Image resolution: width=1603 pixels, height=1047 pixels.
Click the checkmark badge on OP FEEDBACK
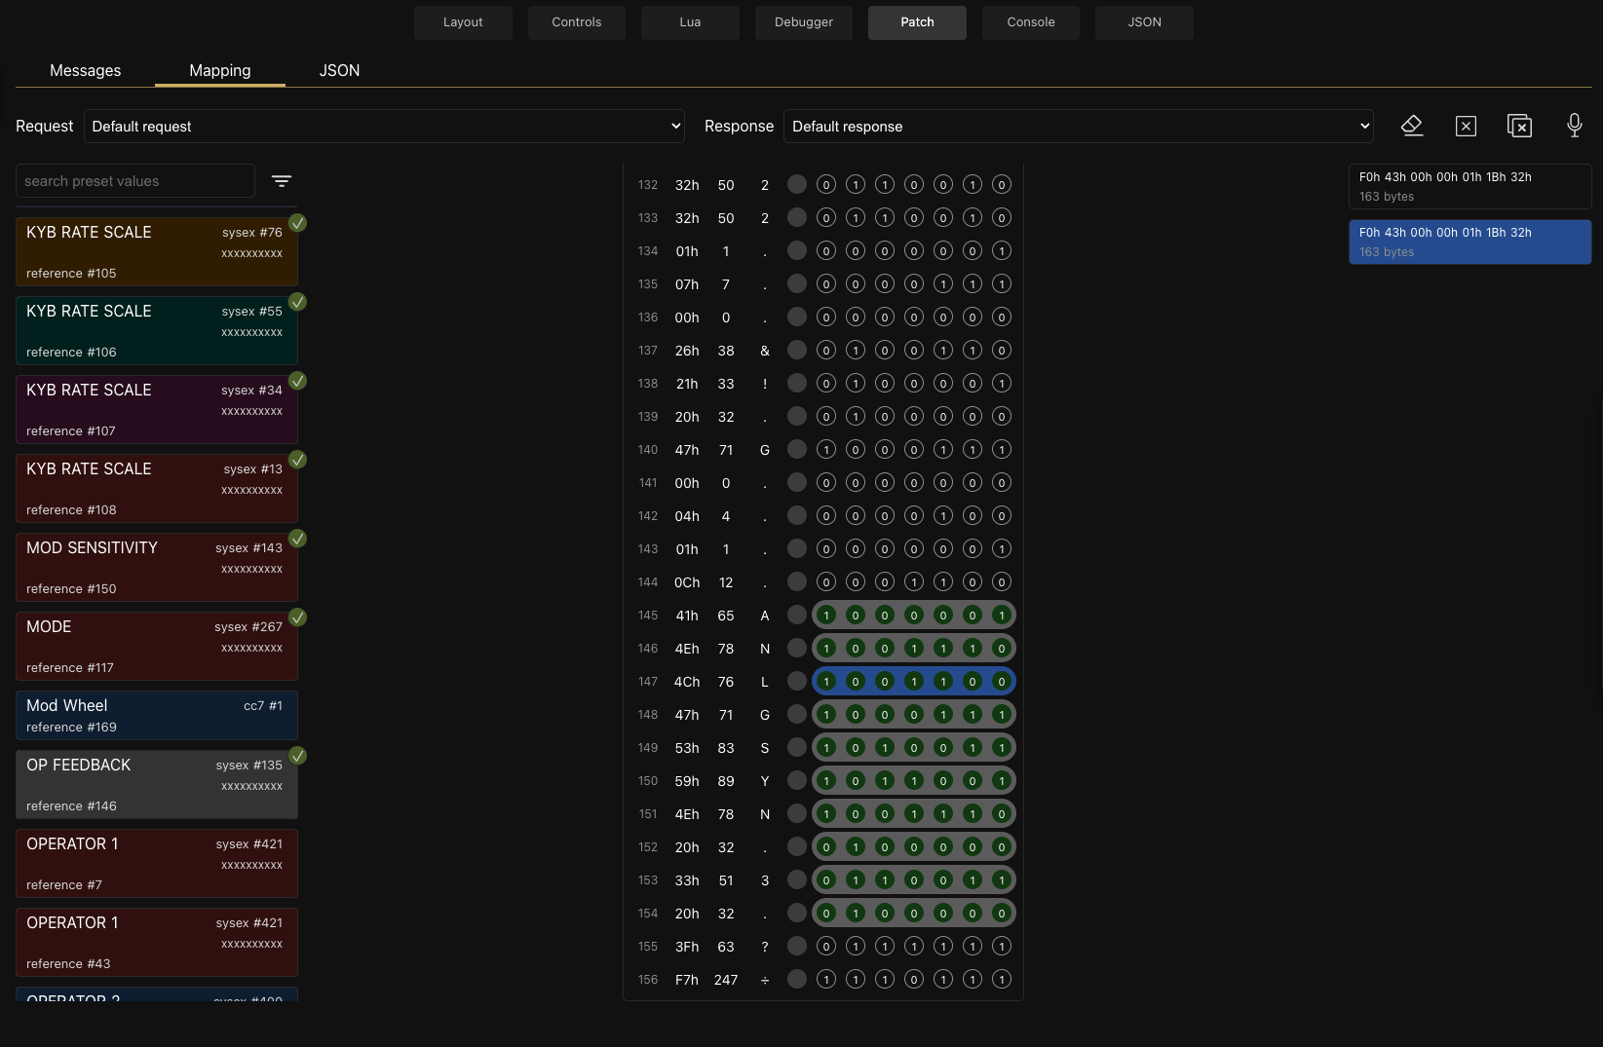(x=297, y=756)
